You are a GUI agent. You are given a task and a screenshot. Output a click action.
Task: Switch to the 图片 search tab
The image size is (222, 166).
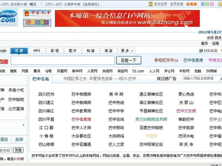pos(73,51)
